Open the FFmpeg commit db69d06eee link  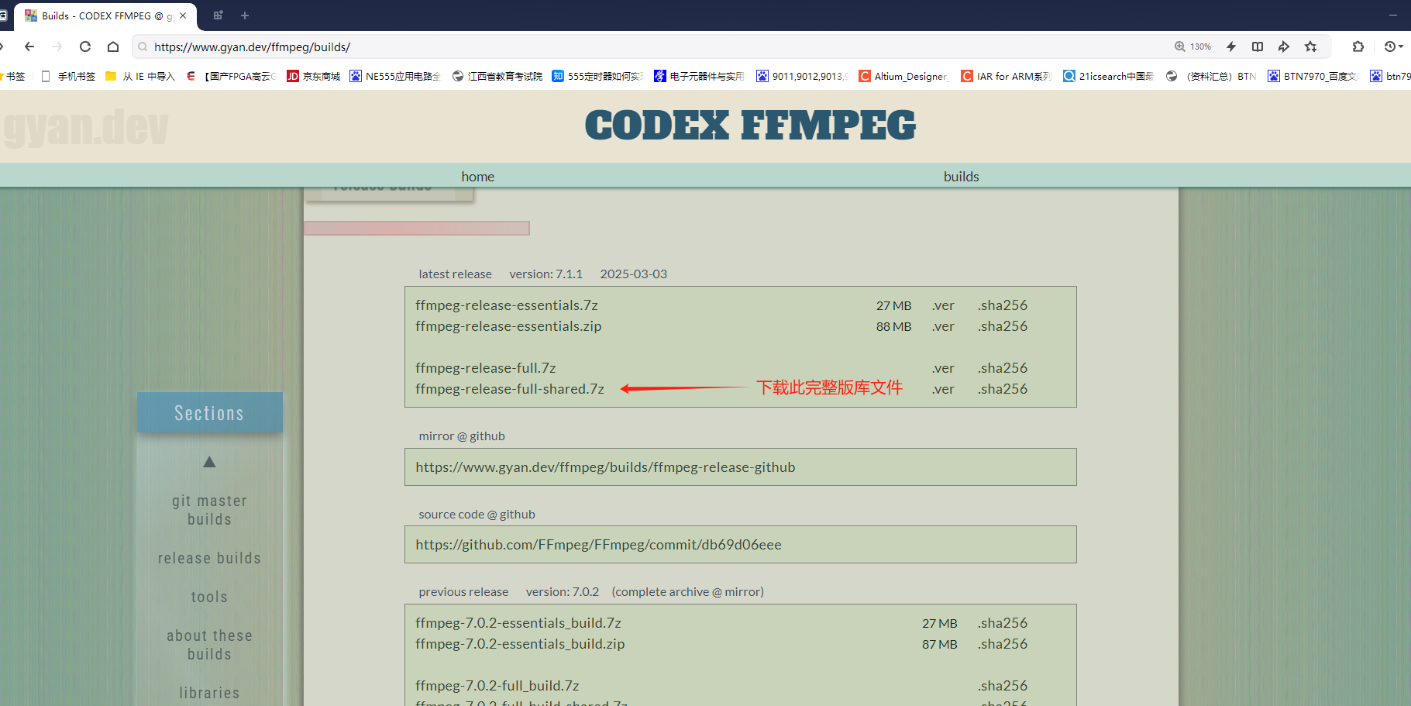(598, 545)
